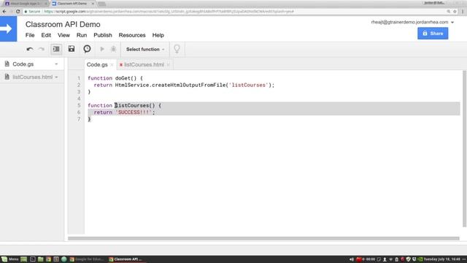The height and width of the screenshot is (263, 467).
Task: Open the Resources menu
Action: [132, 35]
